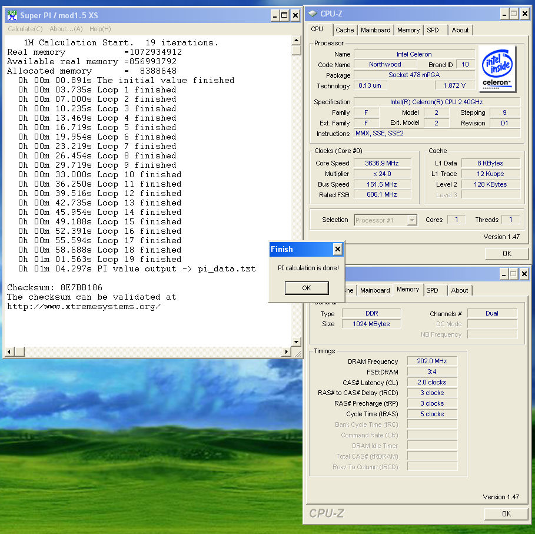Click the Checksum: 8E7BB186 line
The image size is (535, 534).
point(55,287)
